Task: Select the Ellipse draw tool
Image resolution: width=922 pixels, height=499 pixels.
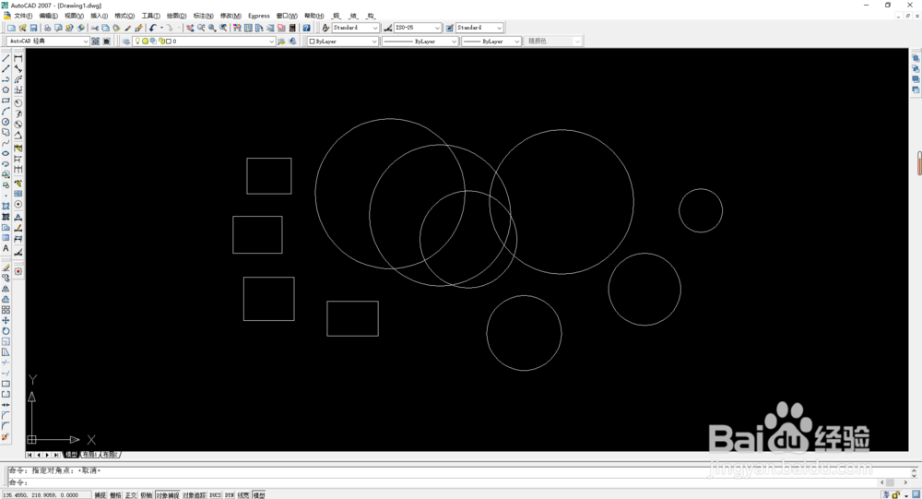Action: (x=6, y=154)
